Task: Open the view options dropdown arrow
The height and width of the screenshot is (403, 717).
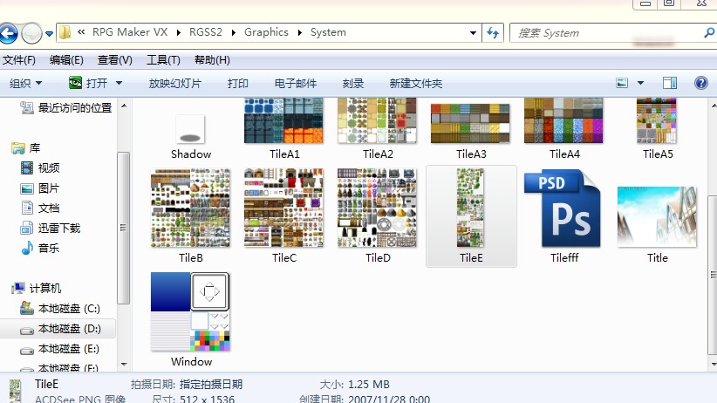Action: coord(640,83)
